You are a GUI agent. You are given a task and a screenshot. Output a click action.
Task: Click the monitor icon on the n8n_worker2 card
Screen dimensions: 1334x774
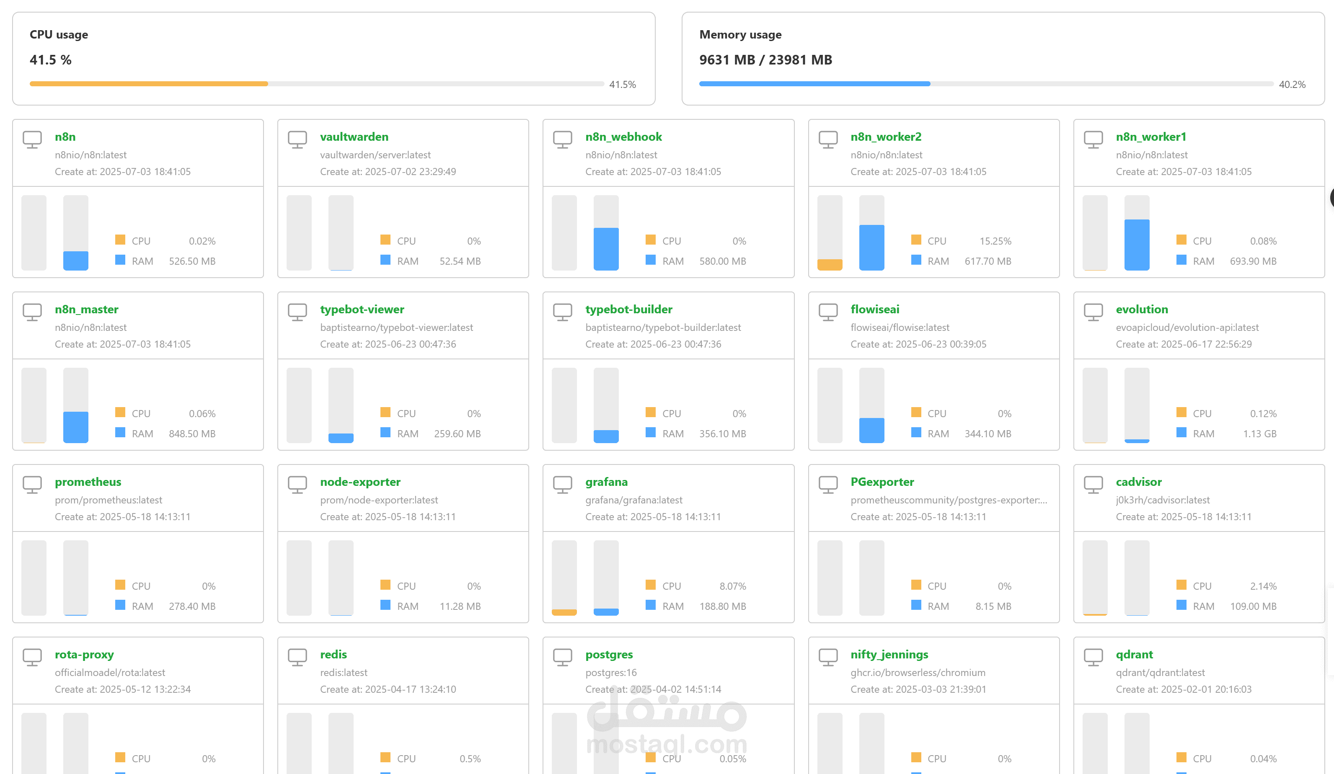point(828,139)
